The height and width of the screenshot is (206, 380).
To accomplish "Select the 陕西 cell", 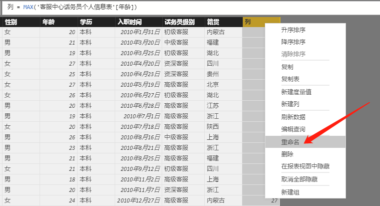I will point(213,127).
